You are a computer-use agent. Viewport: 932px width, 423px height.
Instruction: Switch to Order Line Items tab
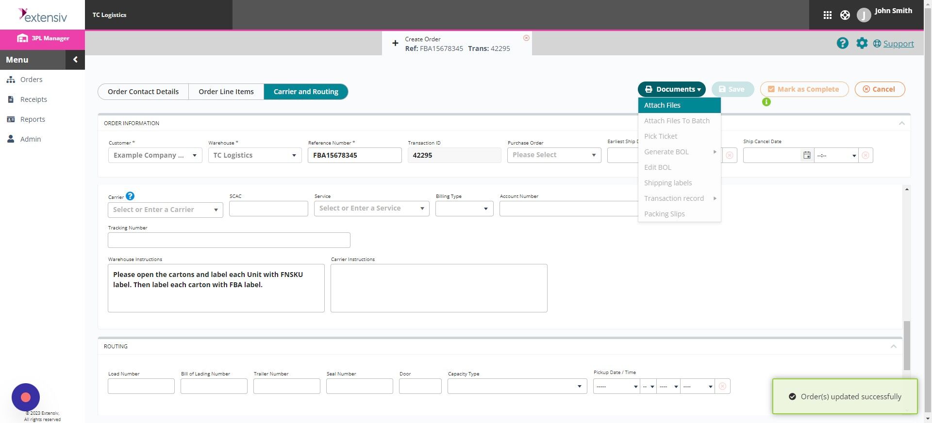[226, 92]
